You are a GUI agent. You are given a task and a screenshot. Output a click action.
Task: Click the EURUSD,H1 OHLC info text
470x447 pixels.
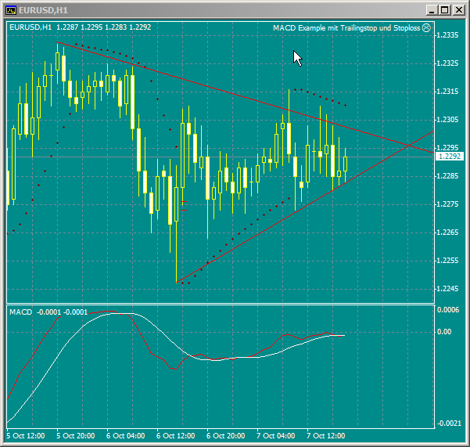[x=81, y=27]
